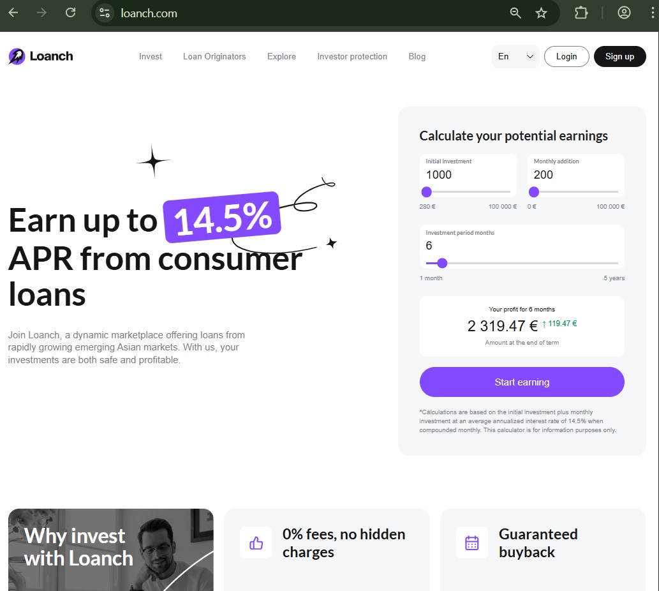Click the site information icon in the address bar

(103, 12)
